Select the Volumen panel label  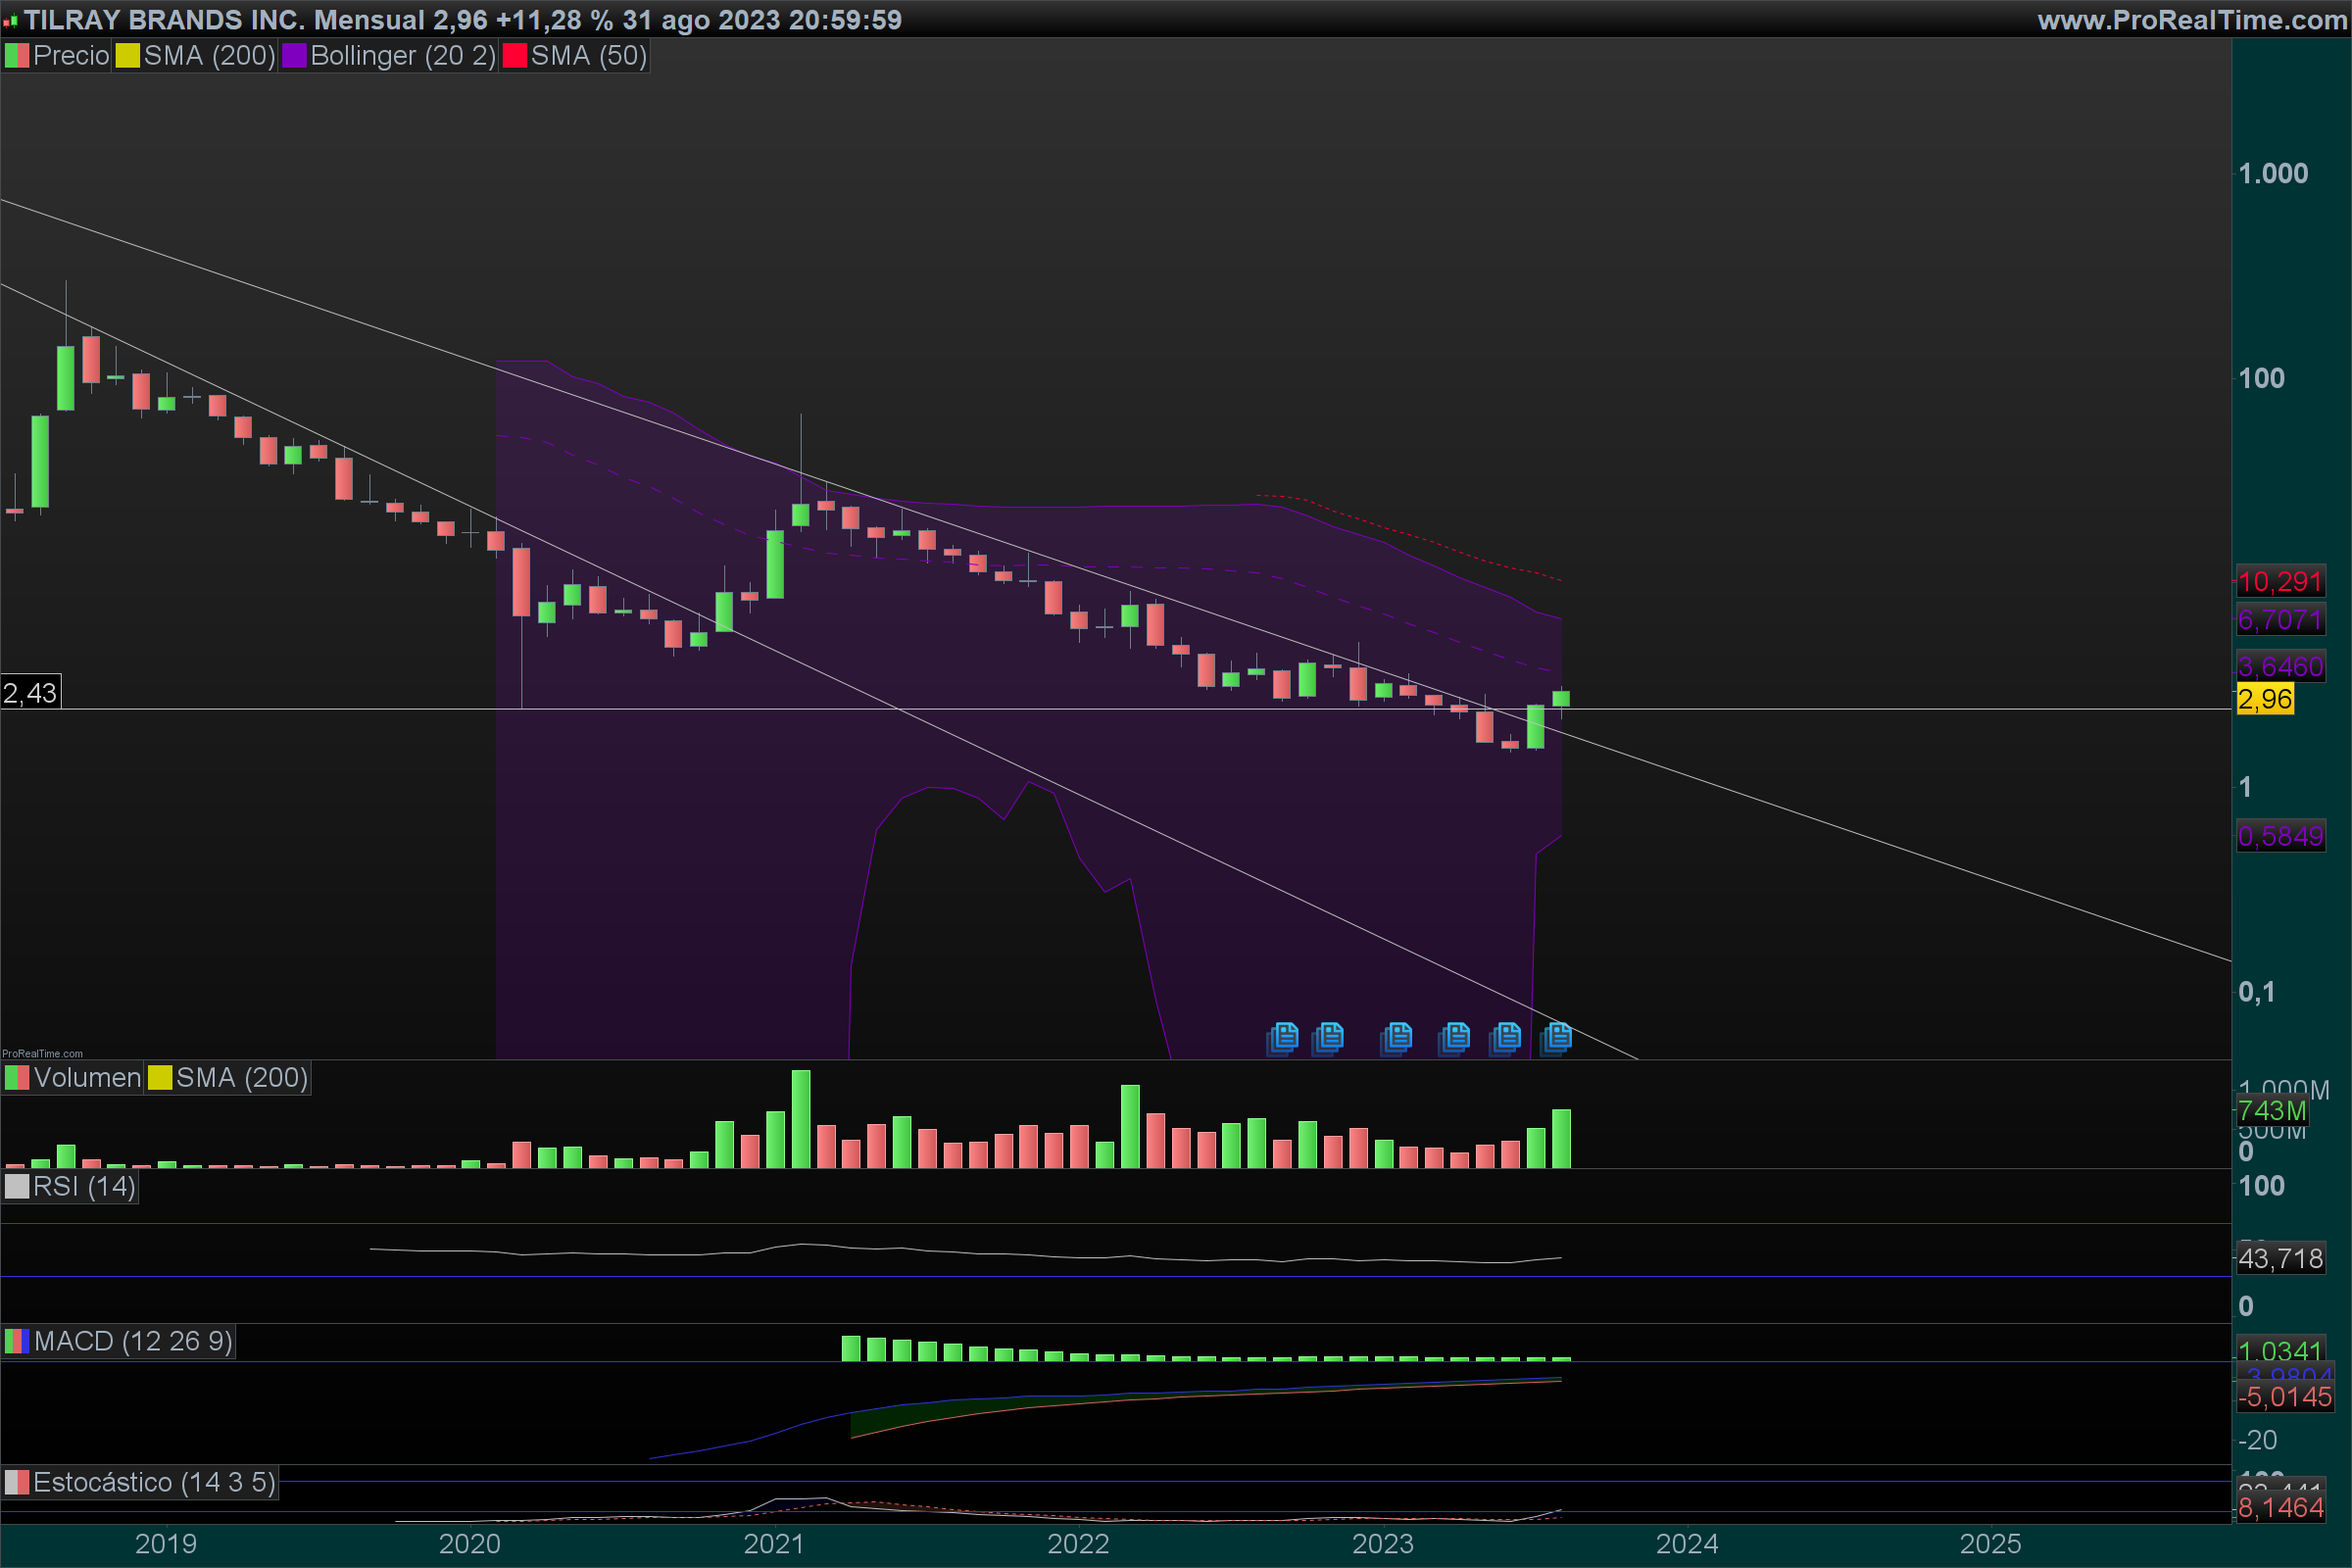tap(86, 1078)
